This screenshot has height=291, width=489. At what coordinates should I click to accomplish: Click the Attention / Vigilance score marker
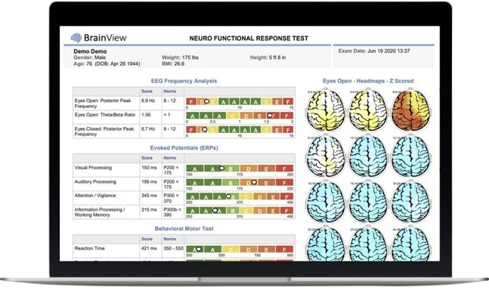click(x=228, y=197)
